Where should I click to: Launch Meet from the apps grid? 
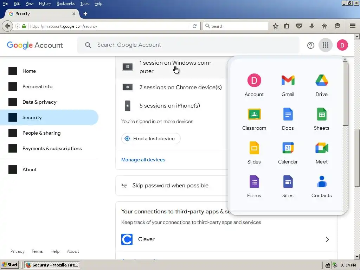(321, 153)
